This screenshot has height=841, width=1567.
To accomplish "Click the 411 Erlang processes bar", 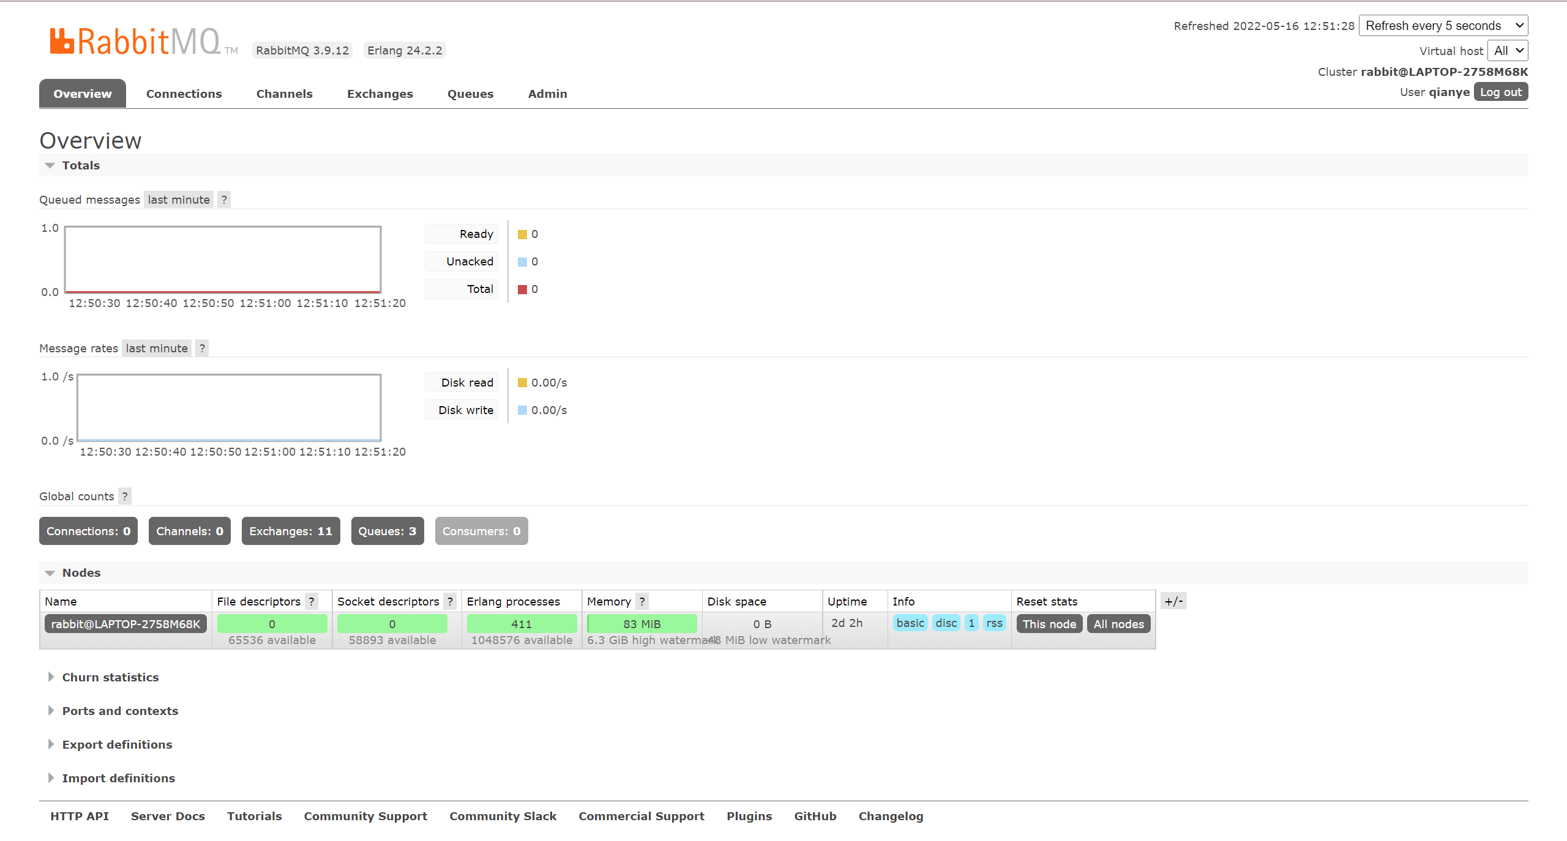I will click(x=522, y=624).
